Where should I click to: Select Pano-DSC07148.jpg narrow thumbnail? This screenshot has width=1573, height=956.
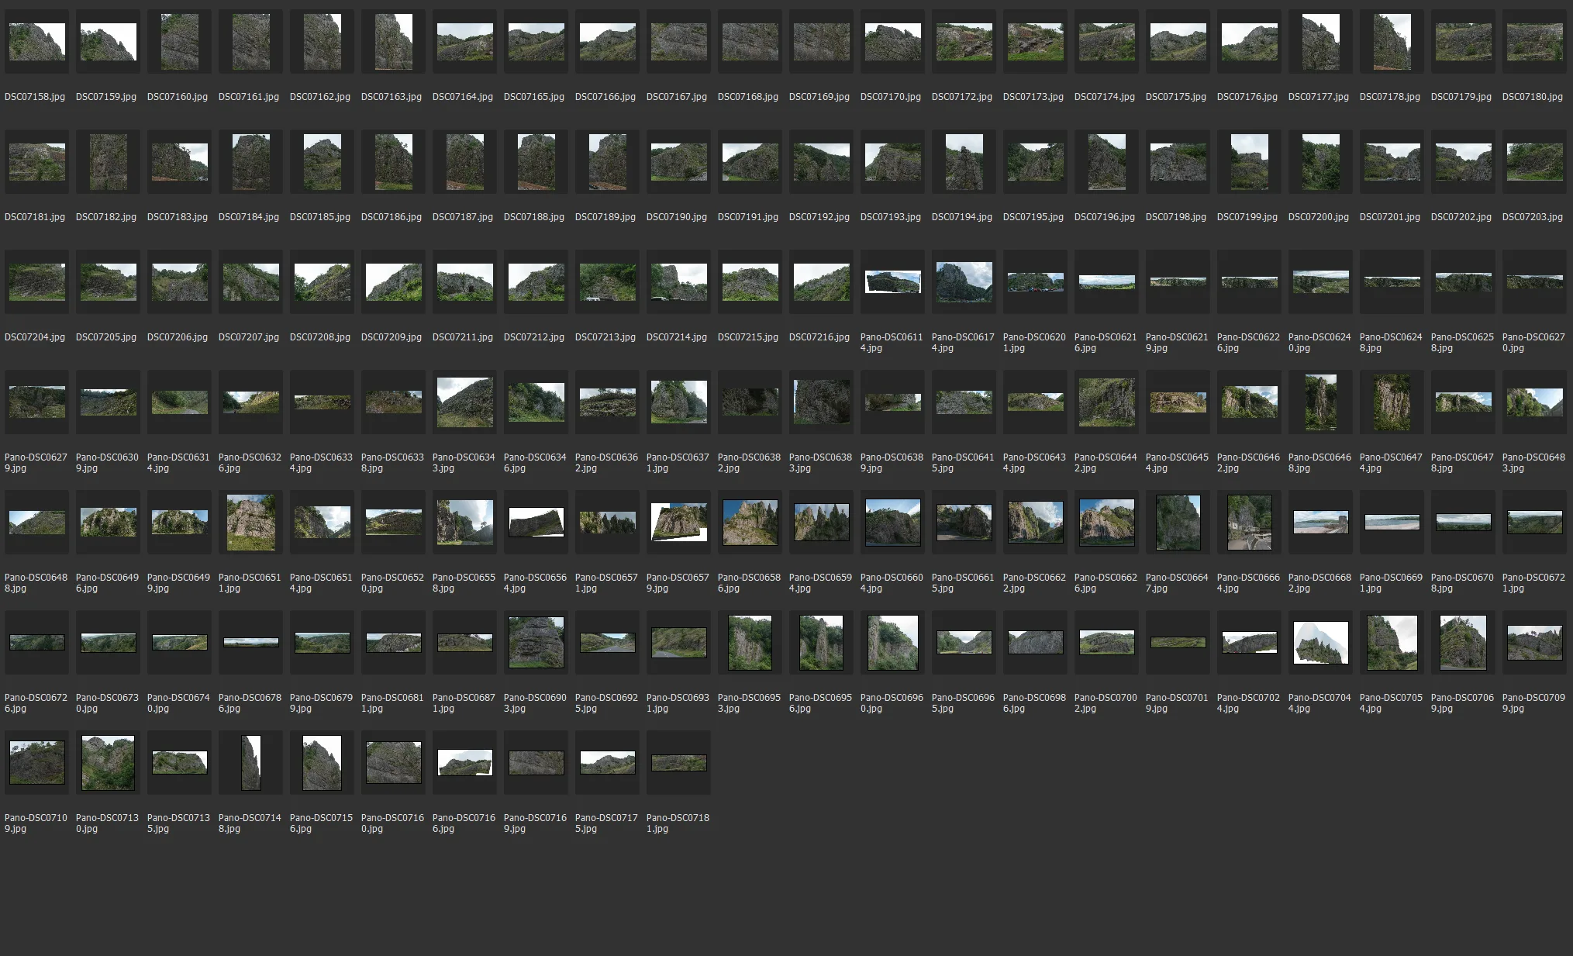pos(250,763)
